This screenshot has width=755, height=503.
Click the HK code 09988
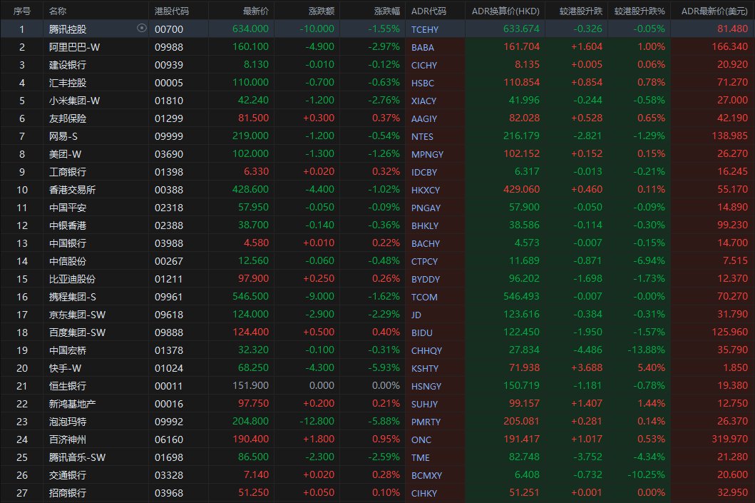pos(168,47)
